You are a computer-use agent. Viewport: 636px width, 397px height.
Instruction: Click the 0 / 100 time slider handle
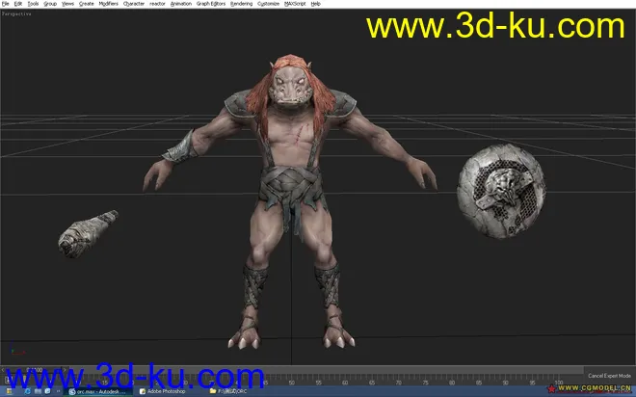point(35,370)
